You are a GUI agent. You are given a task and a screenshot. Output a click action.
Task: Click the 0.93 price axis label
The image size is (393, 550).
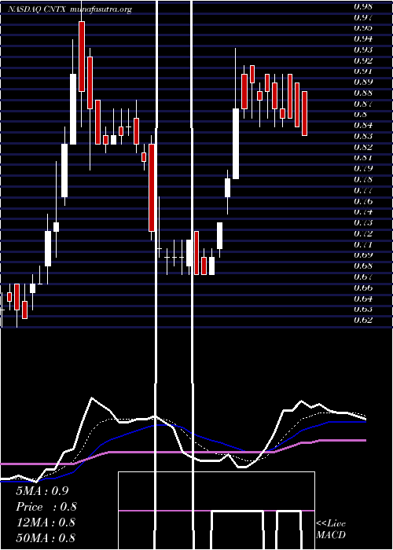pyautogui.click(x=363, y=49)
